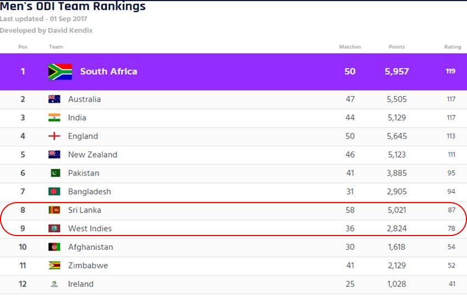Select the India flag icon

(54, 118)
